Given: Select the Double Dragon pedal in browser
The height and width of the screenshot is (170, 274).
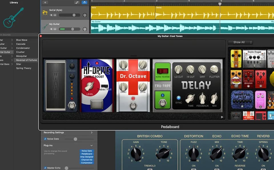Looking at the screenshot, I should 254,59.
